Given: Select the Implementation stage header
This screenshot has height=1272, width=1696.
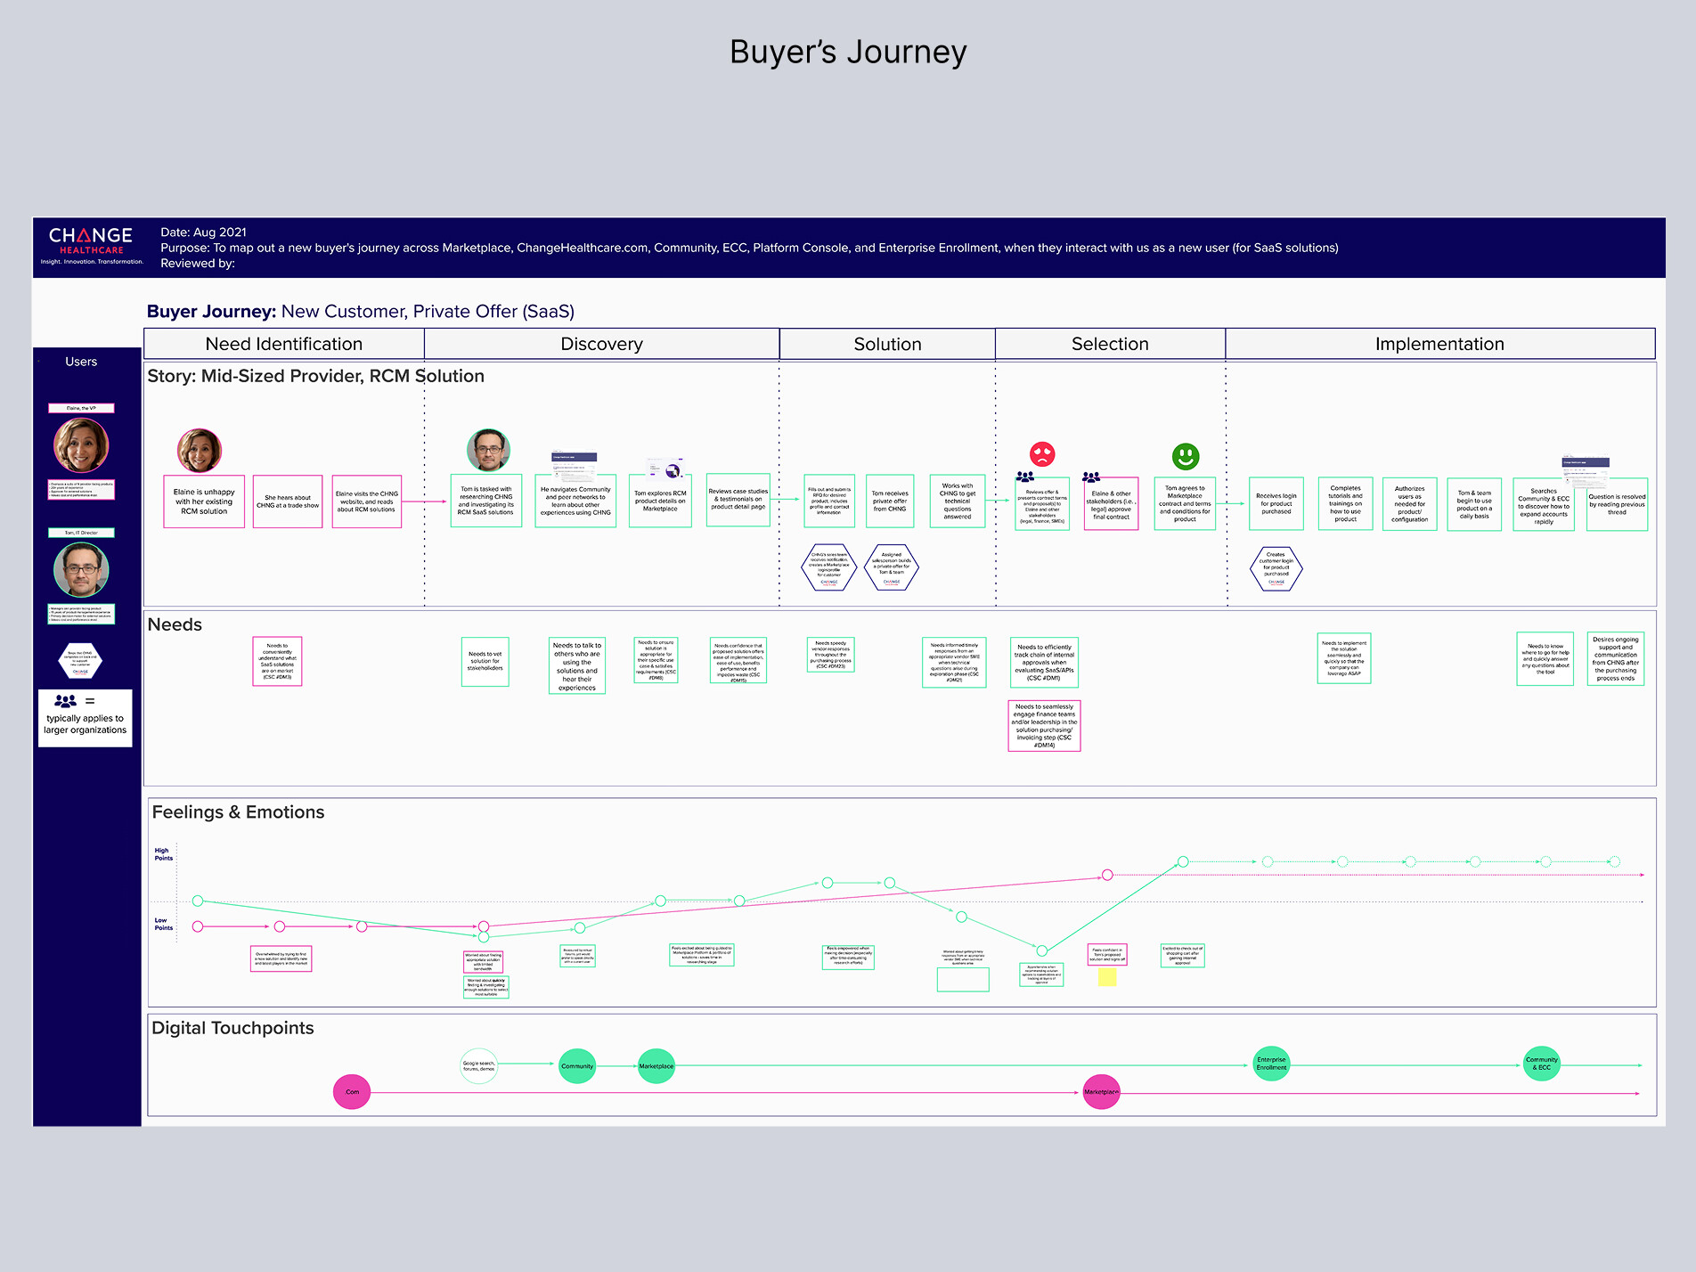Looking at the screenshot, I should tap(1439, 344).
